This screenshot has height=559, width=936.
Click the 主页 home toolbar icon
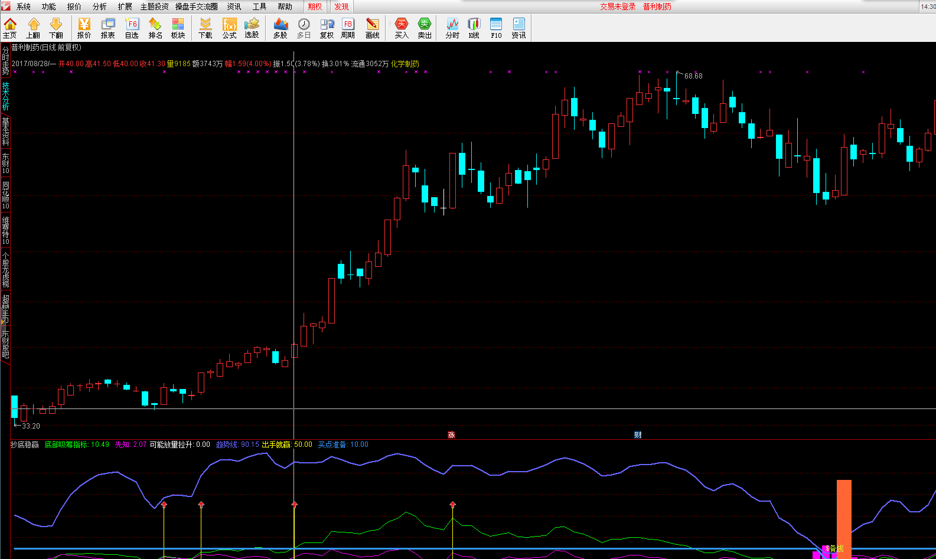10,28
